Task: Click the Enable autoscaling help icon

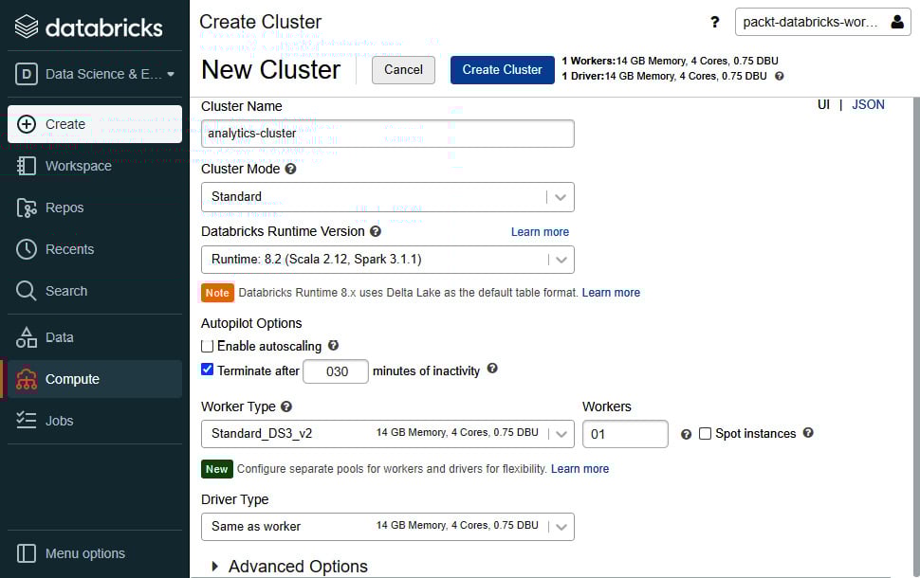Action: [333, 345]
